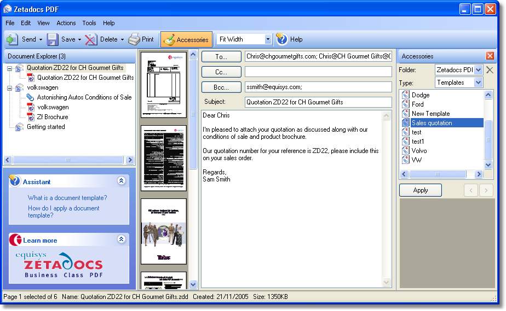Collapse the Quotation ZD22 tree node
506x311 pixels.
click(10, 68)
